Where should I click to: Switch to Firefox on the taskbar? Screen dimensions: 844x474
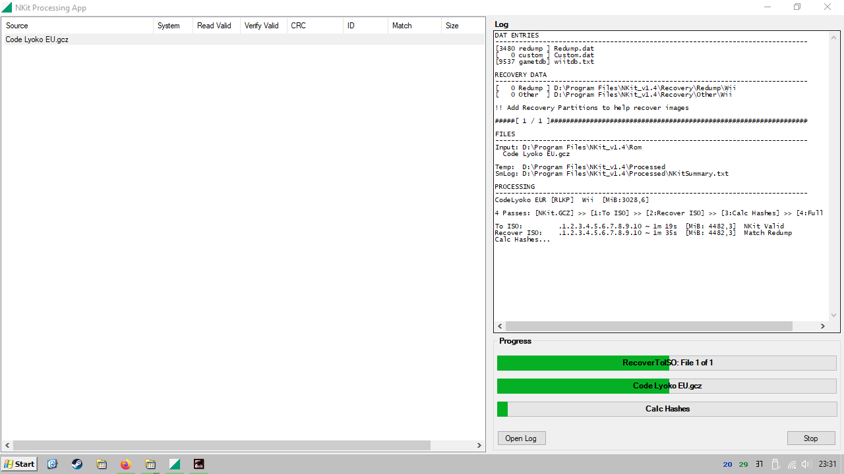pyautogui.click(x=126, y=464)
